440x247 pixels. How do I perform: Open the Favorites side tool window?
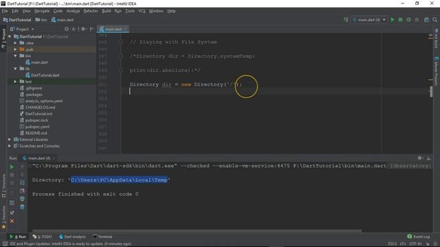tap(3, 217)
